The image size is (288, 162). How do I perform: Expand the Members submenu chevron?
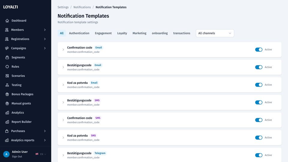(x=45, y=30)
